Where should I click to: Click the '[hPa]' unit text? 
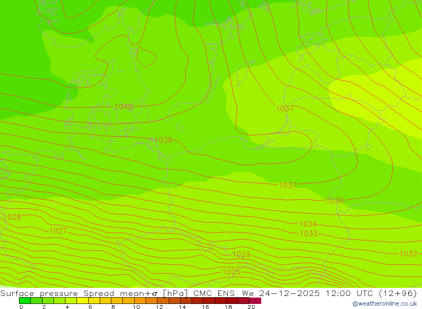[175, 293]
